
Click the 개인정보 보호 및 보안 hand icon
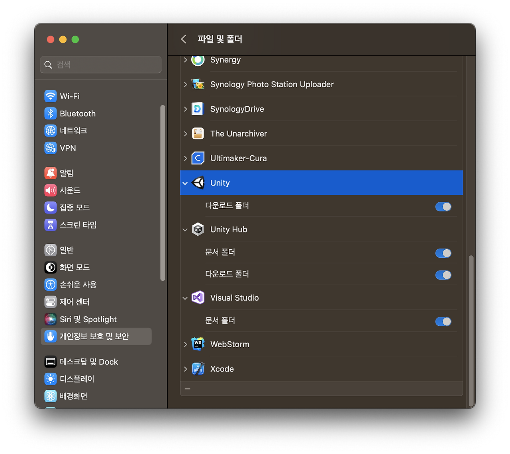51,337
